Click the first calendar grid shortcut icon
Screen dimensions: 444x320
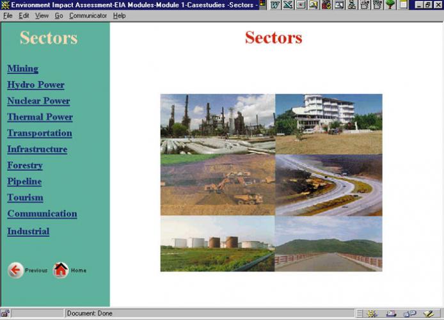[365, 4]
